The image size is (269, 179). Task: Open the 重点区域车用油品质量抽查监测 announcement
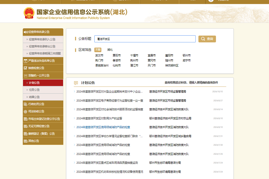point(107,163)
